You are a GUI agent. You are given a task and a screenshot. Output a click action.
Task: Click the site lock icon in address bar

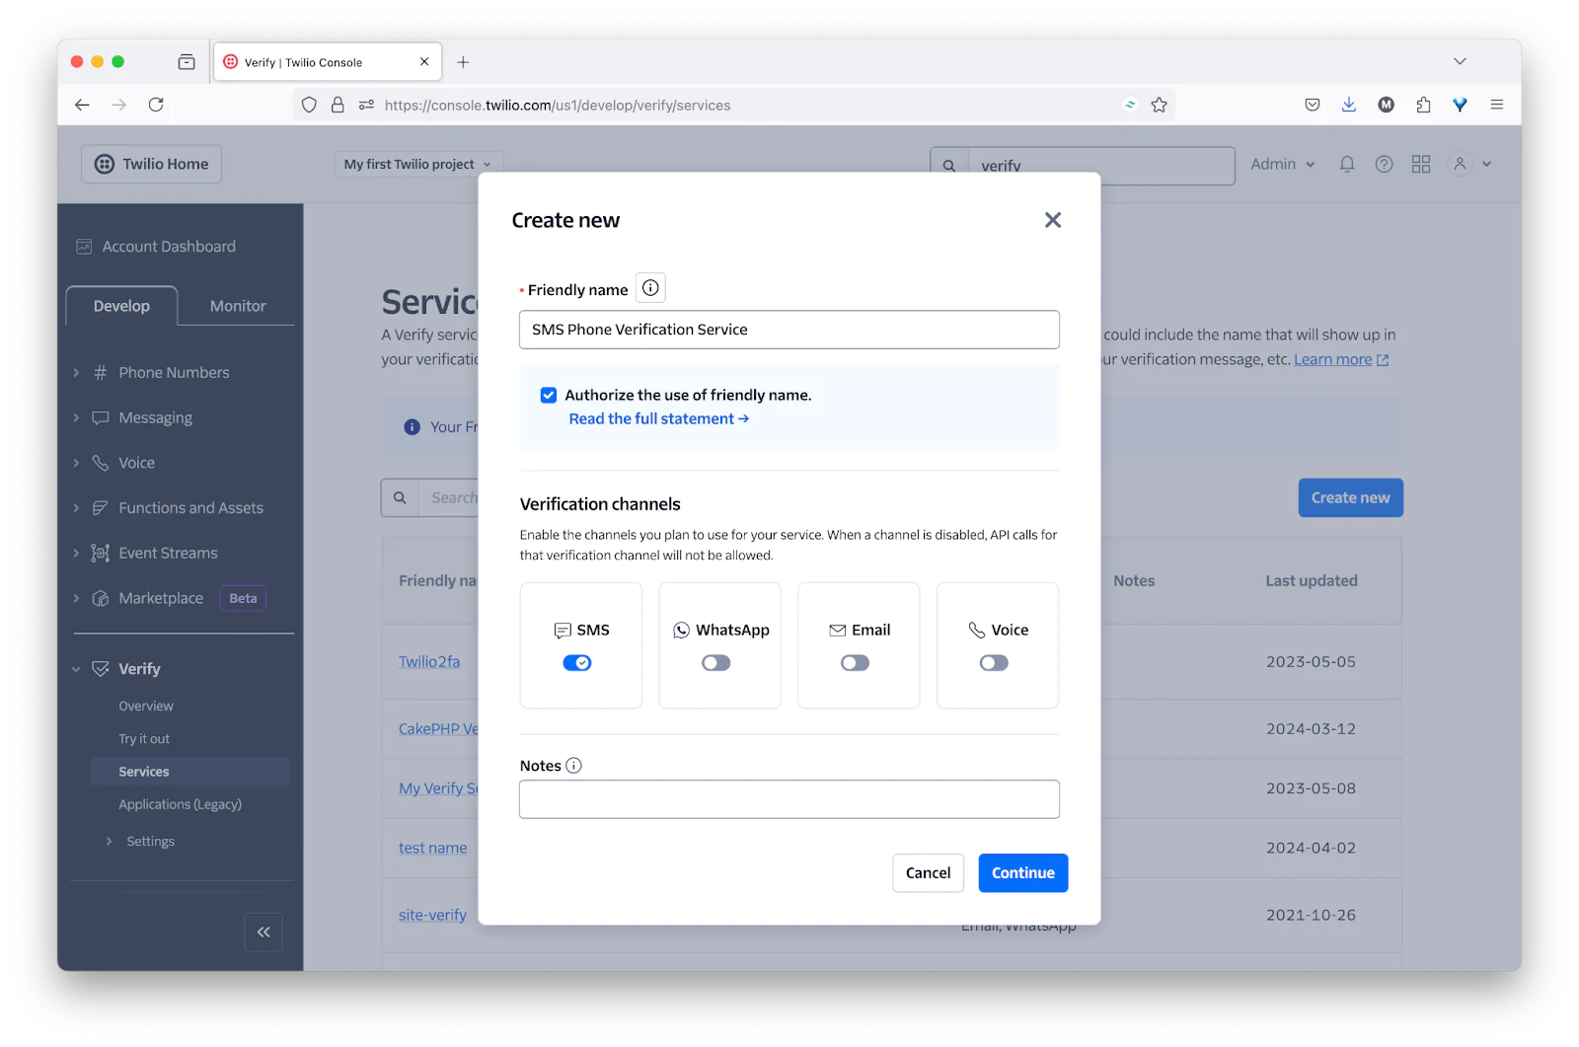tap(338, 105)
